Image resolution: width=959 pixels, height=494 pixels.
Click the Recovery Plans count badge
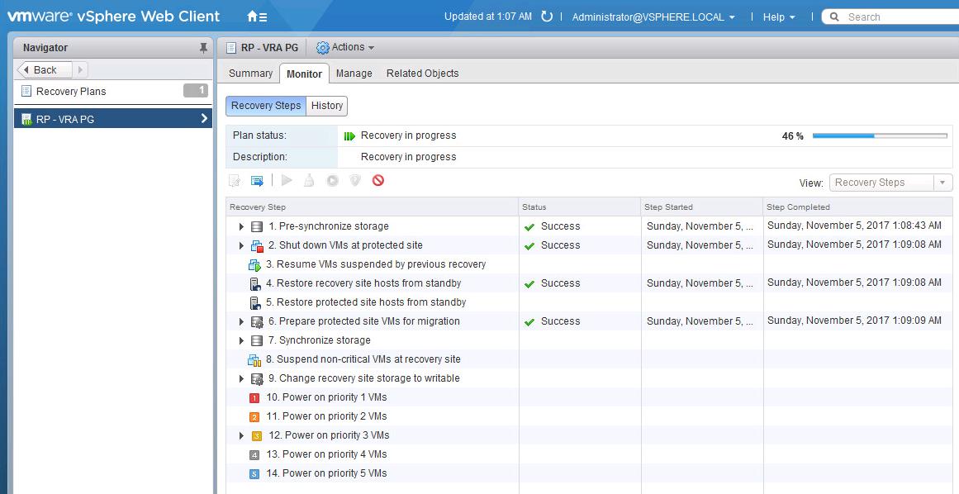click(196, 91)
